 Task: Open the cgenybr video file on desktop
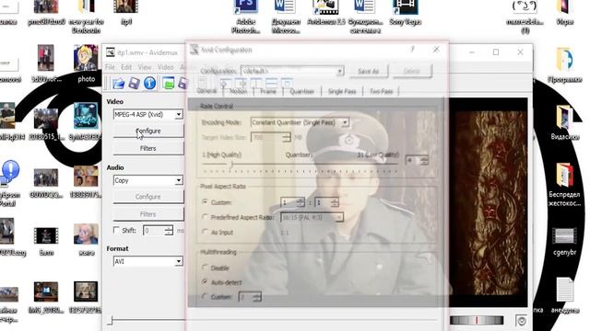click(565, 241)
